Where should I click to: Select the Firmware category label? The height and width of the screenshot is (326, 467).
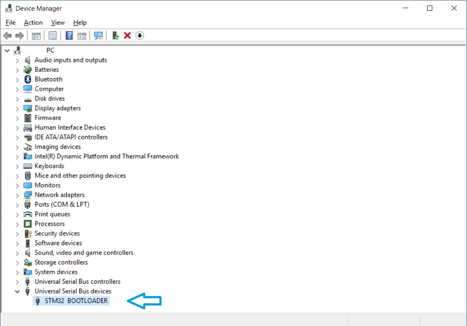48,118
